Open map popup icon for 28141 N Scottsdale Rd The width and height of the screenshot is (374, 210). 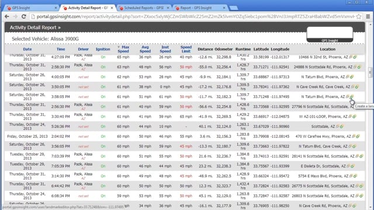pyautogui.click(x=357, y=156)
